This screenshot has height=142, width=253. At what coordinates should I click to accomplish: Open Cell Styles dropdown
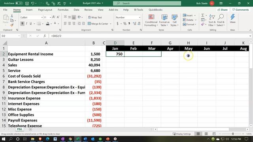tap(174, 20)
